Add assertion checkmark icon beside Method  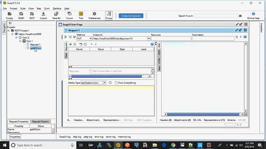[x=74, y=37]
